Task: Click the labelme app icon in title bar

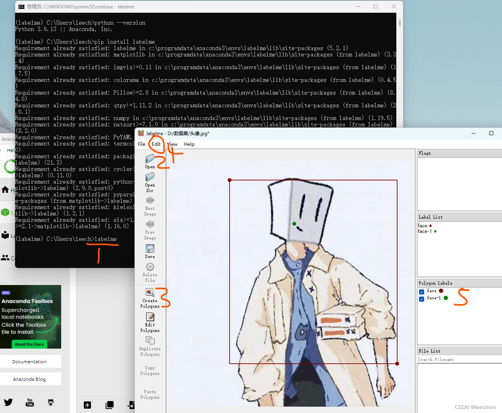Action: 141,133
